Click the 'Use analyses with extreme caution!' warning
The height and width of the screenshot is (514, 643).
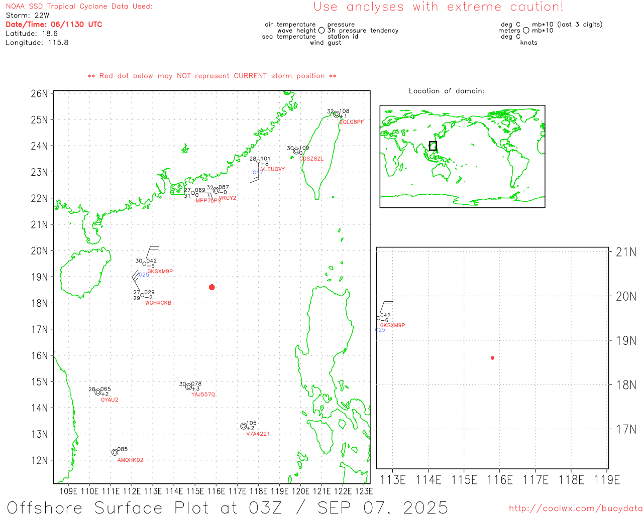[439, 7]
